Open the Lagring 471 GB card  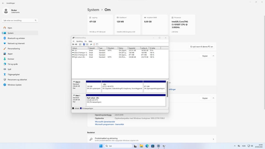(x=100, y=25)
